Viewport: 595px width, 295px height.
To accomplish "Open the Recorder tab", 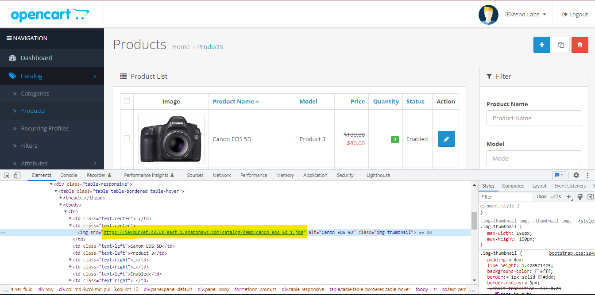I will pos(99,175).
